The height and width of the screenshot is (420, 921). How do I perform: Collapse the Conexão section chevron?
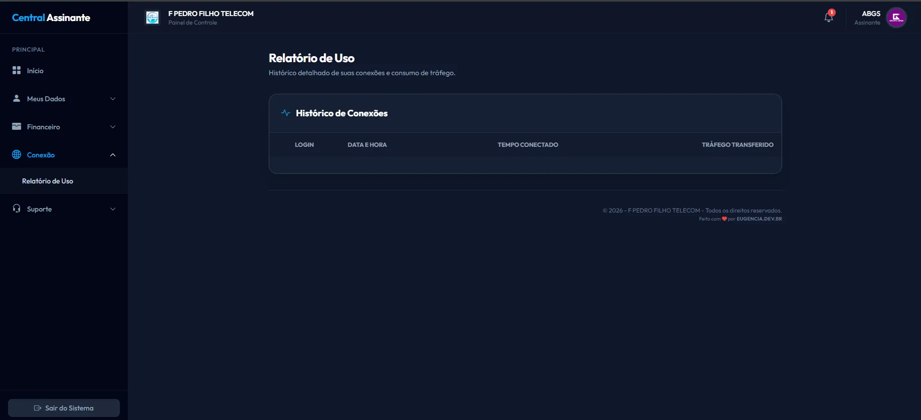pos(113,155)
